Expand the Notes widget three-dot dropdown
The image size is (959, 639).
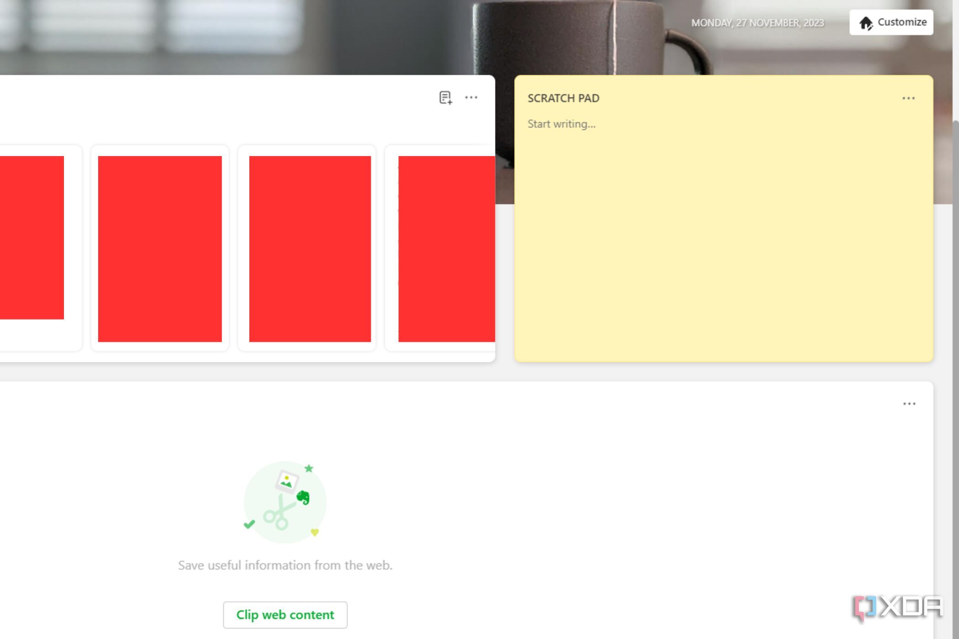pyautogui.click(x=471, y=97)
